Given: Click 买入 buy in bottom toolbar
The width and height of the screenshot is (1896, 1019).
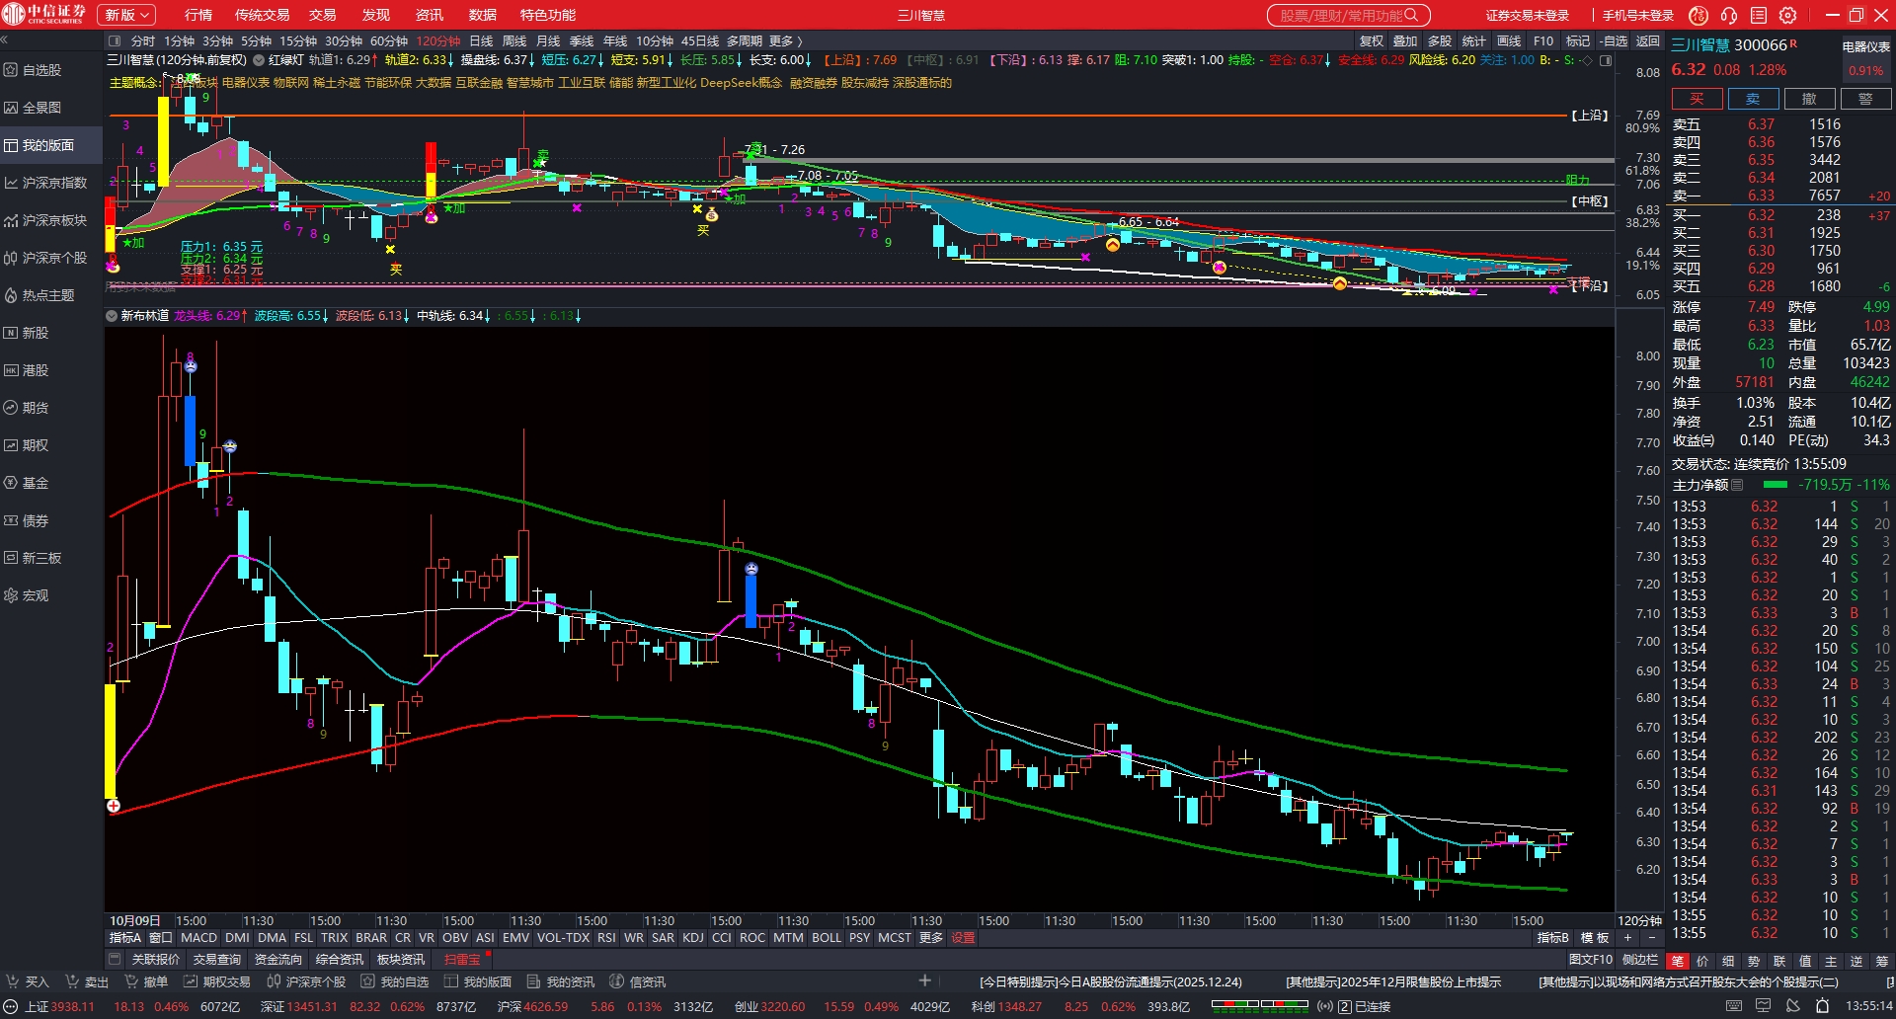Looking at the screenshot, I should [x=29, y=981].
